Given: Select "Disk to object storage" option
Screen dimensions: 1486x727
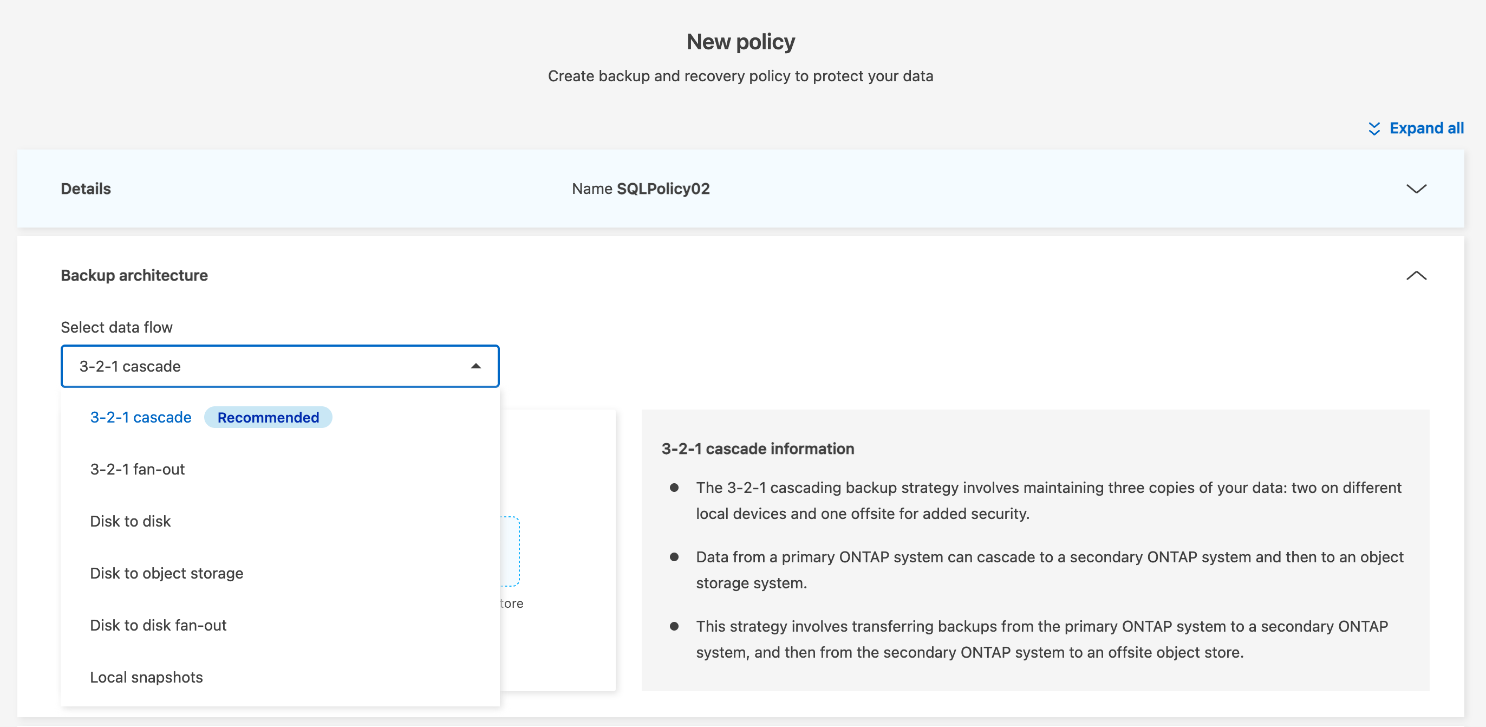Looking at the screenshot, I should click(x=166, y=573).
